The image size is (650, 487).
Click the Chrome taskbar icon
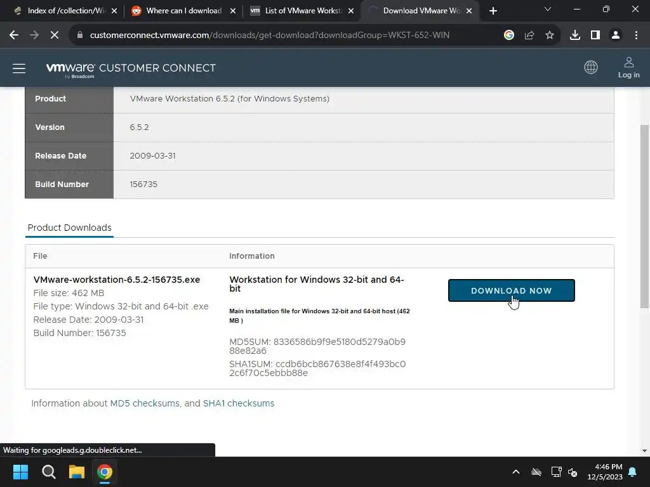(105, 472)
